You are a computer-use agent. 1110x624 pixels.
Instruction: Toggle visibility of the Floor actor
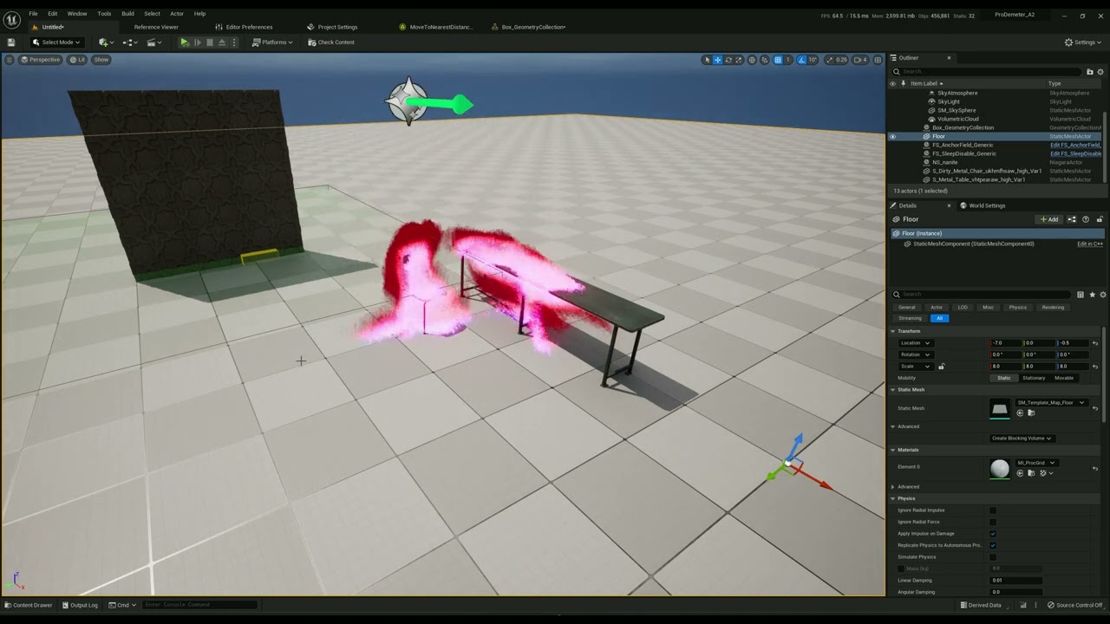click(892, 136)
